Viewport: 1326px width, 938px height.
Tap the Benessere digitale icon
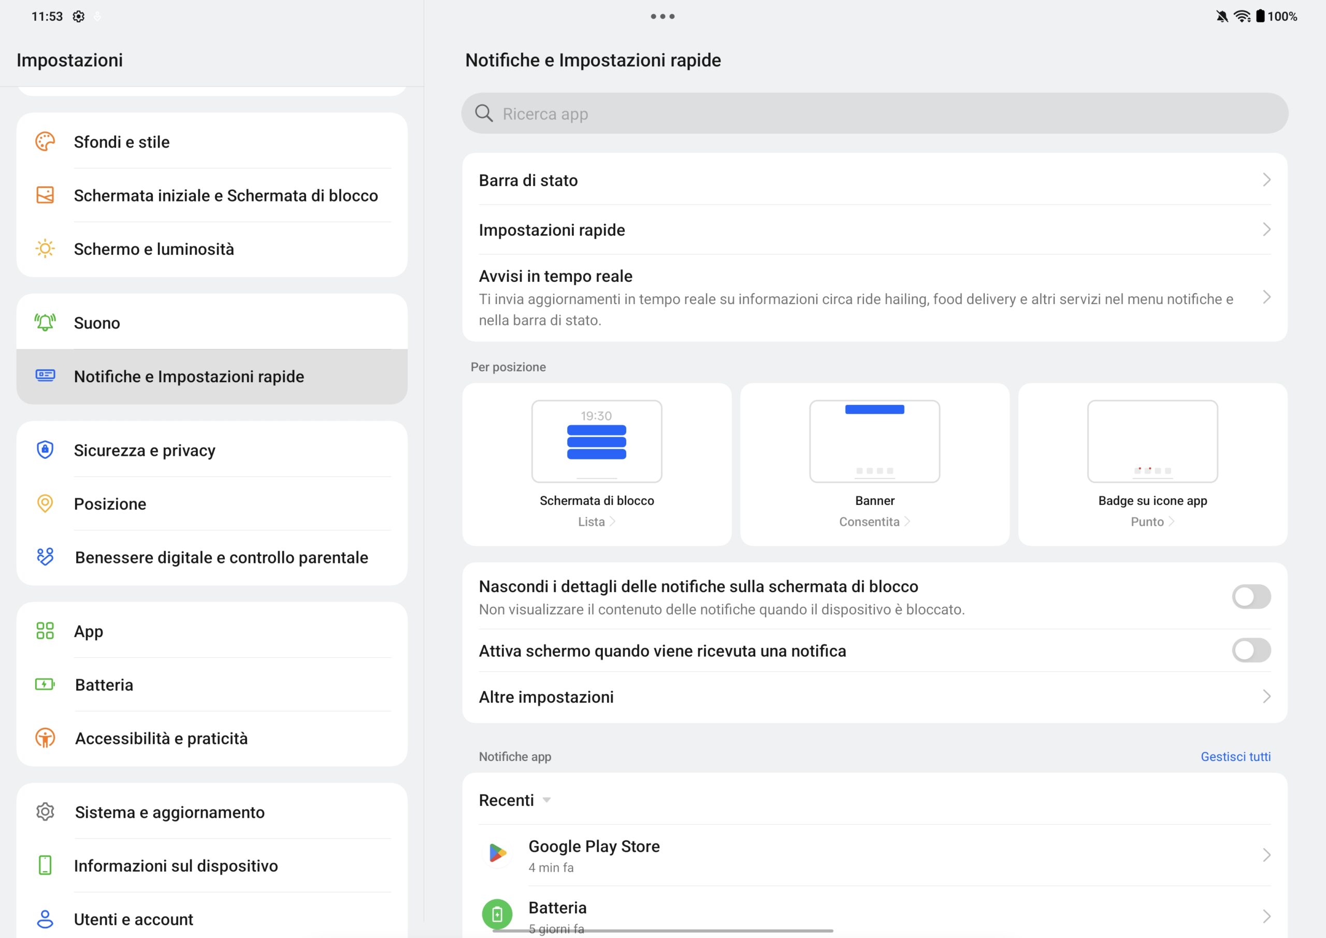tap(45, 557)
